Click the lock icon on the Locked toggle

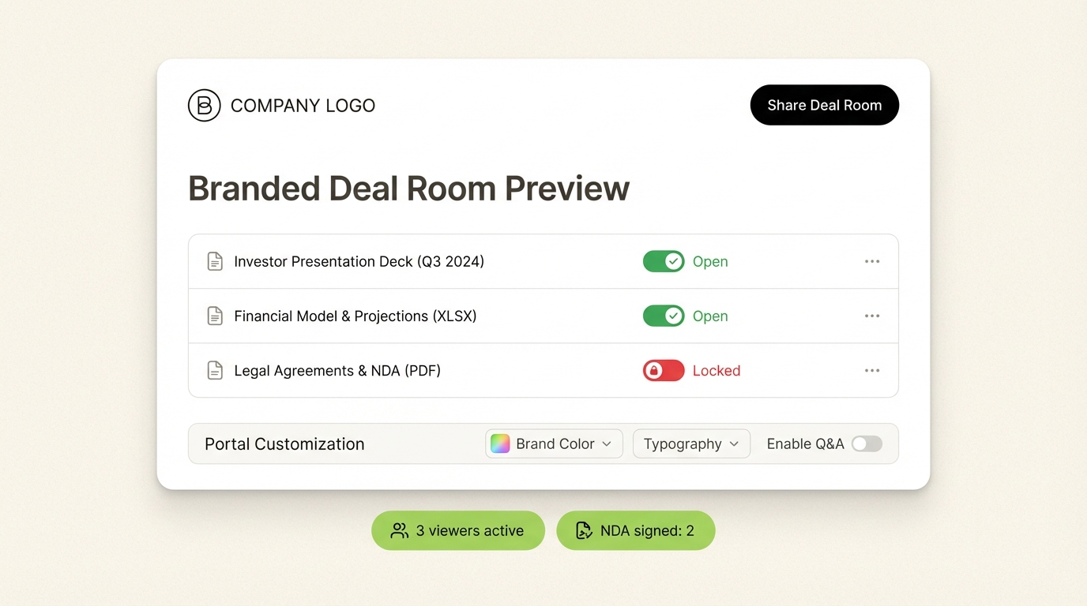click(655, 370)
